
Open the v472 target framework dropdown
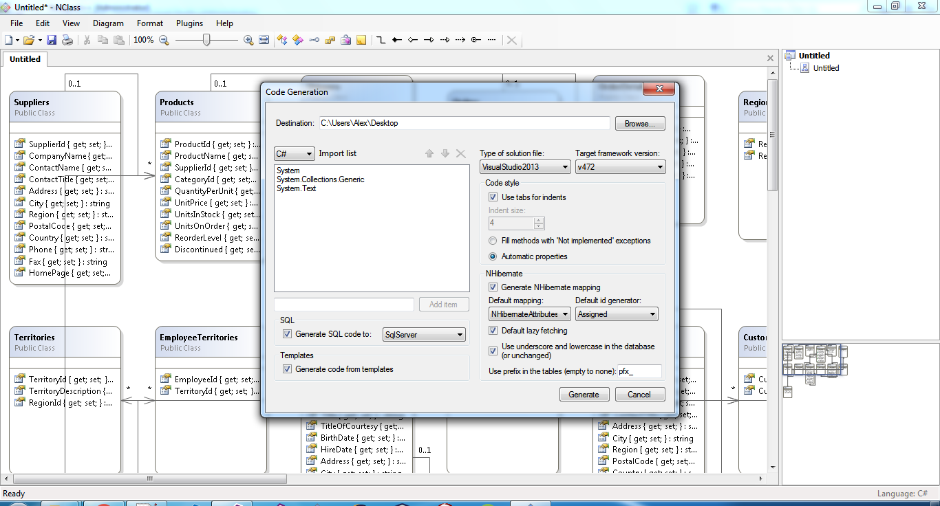click(x=620, y=166)
